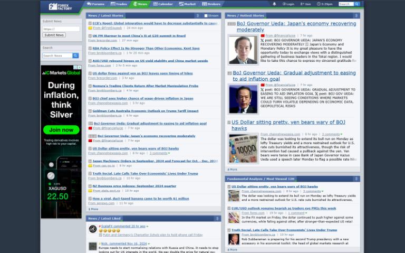
Task: Click the top-bar search magnifier icon
Action: click(357, 4)
